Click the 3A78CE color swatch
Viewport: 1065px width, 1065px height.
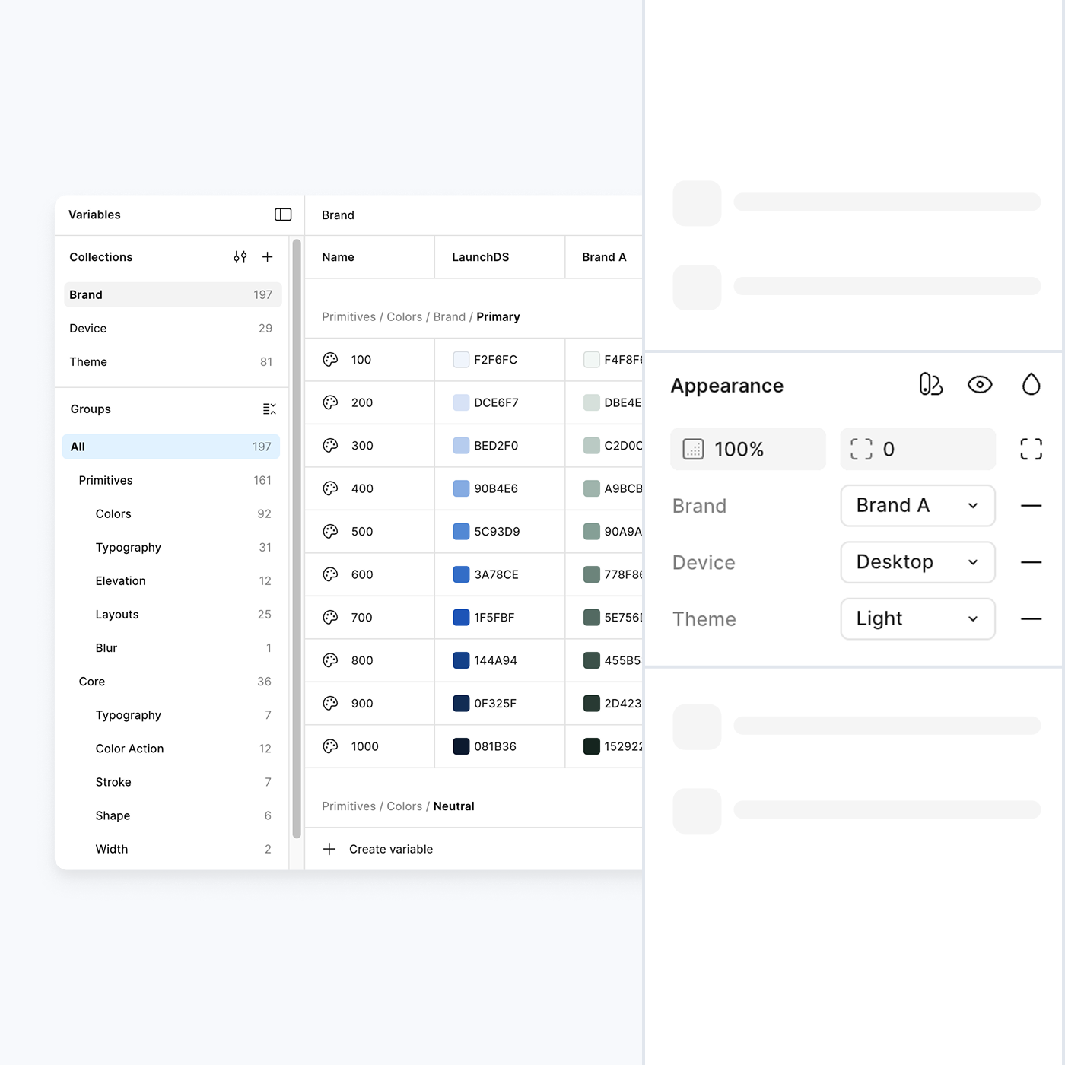[461, 574]
